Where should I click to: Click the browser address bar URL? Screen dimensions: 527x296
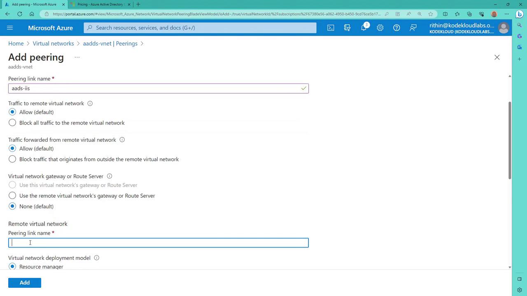point(217,14)
